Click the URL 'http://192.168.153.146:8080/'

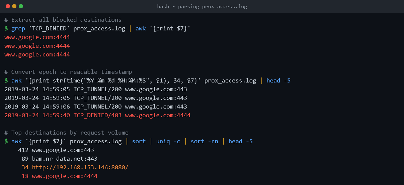[80, 167]
